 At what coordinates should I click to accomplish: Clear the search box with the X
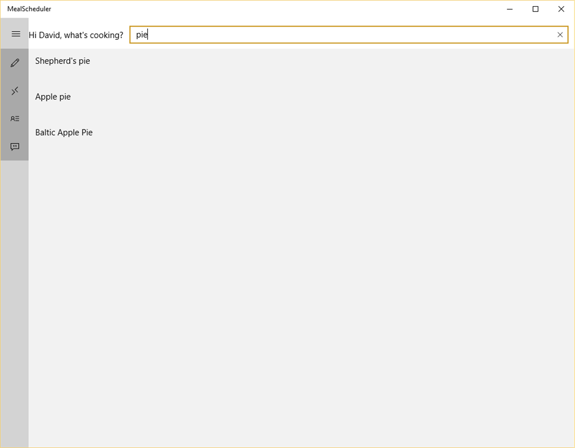point(560,35)
